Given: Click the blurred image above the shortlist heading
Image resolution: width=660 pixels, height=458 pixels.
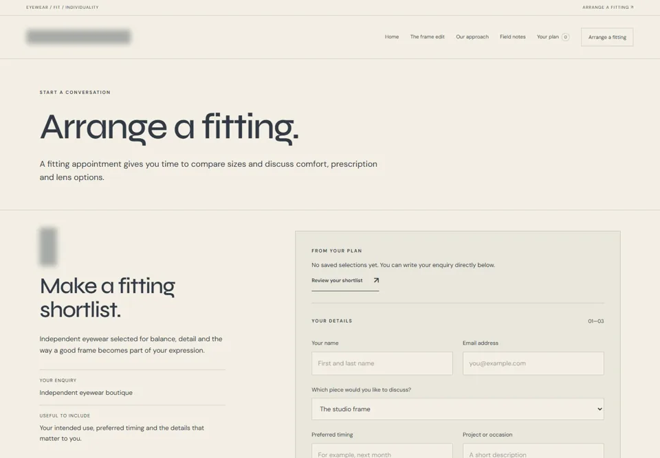Looking at the screenshot, I should point(48,247).
